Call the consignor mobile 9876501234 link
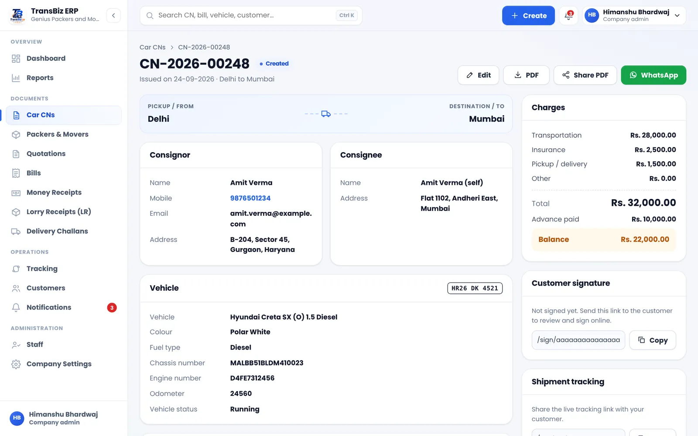 [250, 198]
